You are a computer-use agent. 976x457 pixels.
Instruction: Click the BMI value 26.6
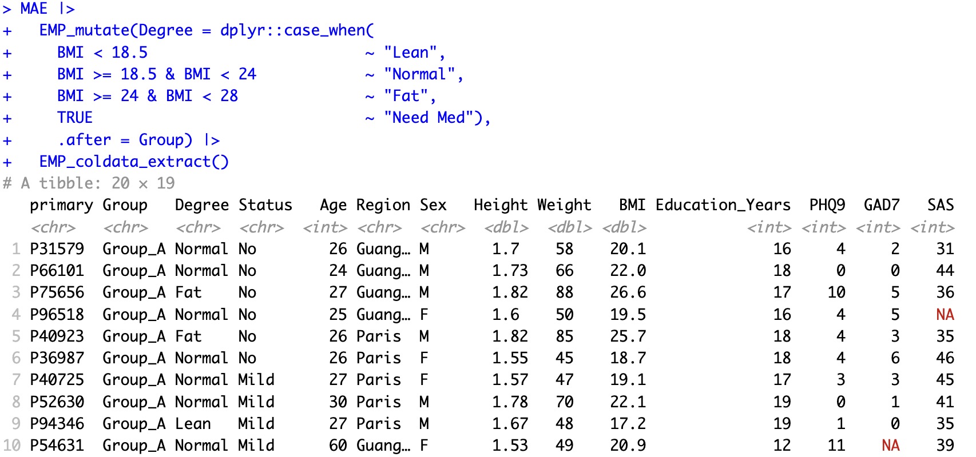[628, 292]
